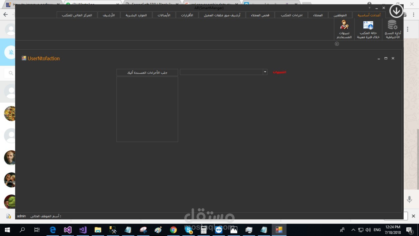The width and height of the screenshot is (419, 236).
Task: Click the جلب الأجراءات المسندة أليك button
Action: pyautogui.click(x=147, y=72)
